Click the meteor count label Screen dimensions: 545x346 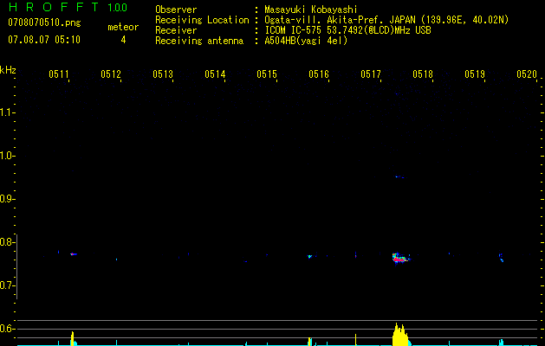(x=123, y=27)
